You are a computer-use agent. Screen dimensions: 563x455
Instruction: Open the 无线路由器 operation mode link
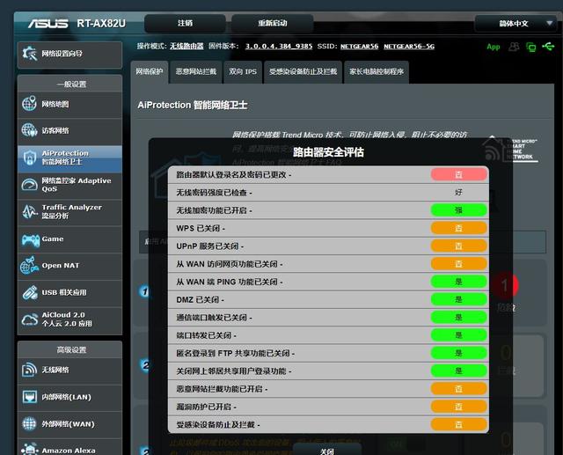[x=186, y=47]
